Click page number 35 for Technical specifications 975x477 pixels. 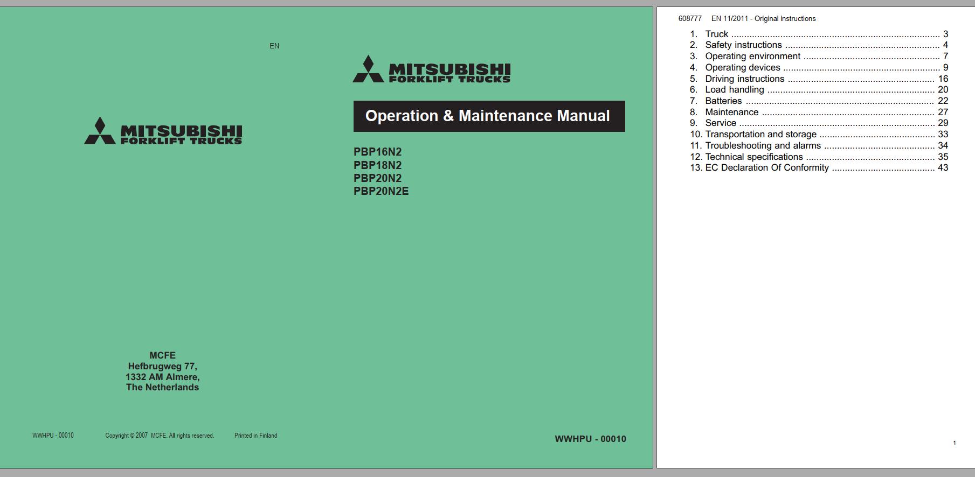[x=943, y=157]
